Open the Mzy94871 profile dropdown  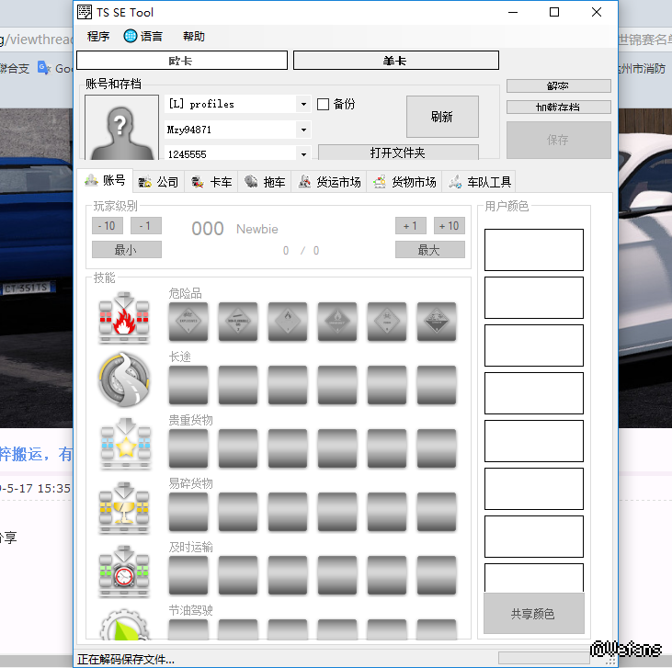click(x=303, y=130)
